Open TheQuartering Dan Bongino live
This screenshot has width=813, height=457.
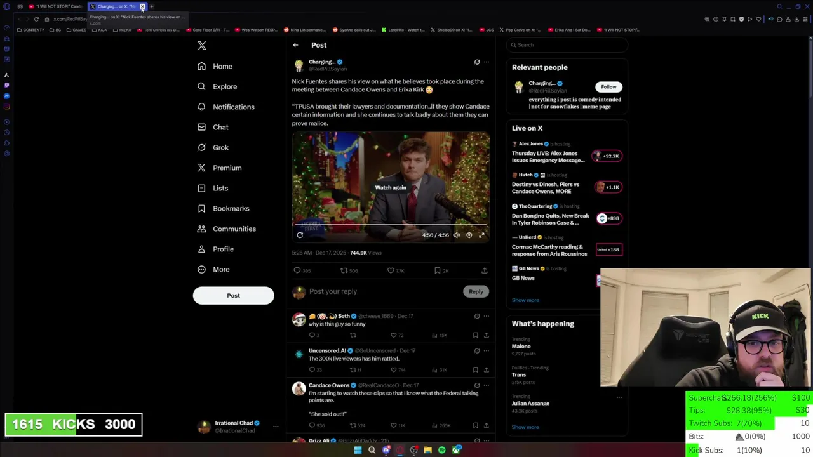click(x=567, y=215)
